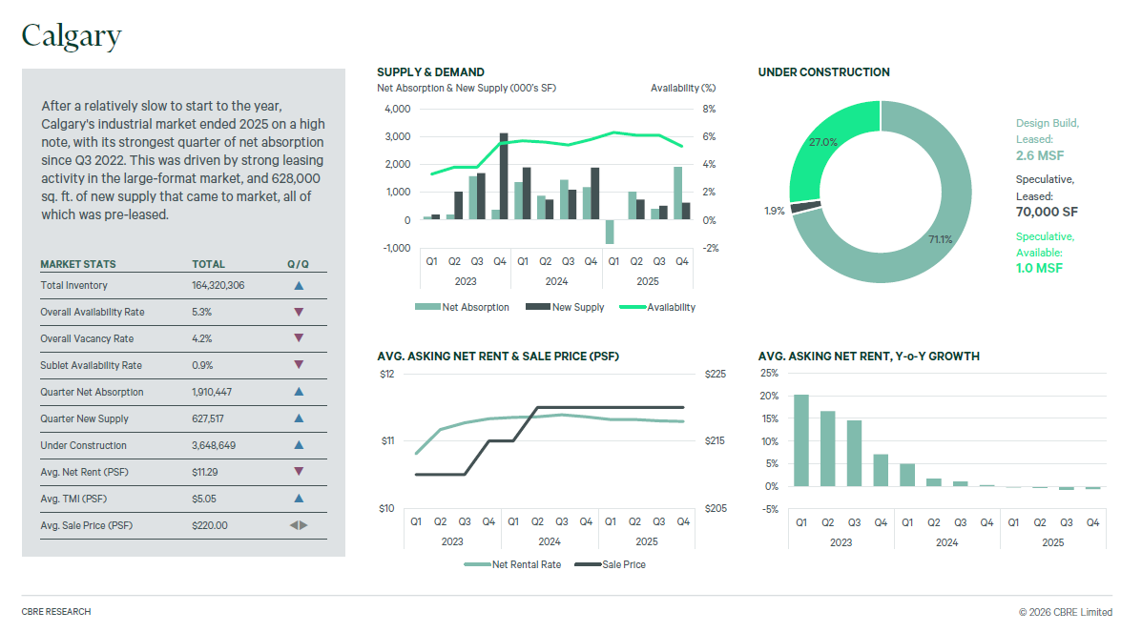Click the TOTAL column header
1142x632 pixels.
[208, 264]
